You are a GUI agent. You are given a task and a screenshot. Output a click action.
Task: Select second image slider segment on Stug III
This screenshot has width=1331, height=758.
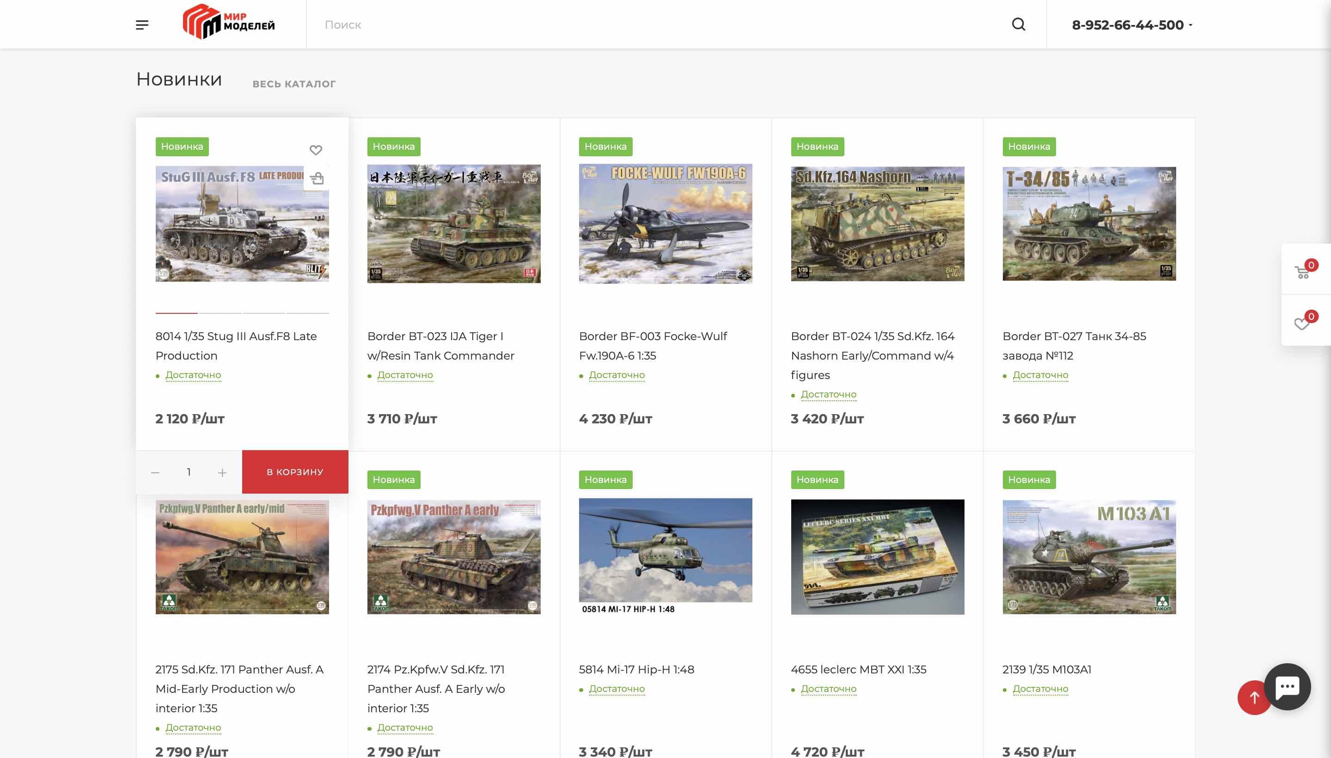(220, 313)
